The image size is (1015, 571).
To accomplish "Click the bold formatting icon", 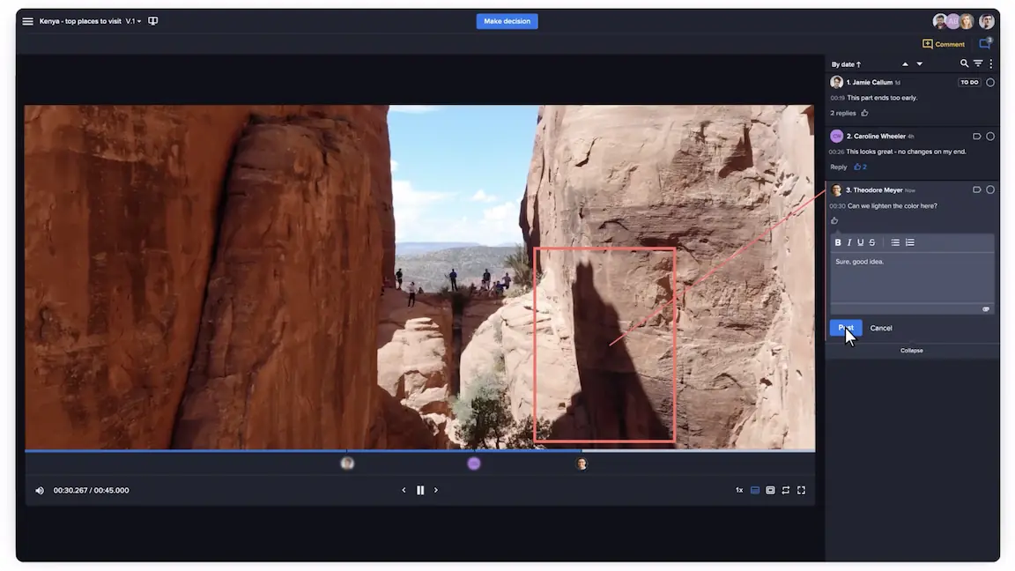I will (x=838, y=242).
